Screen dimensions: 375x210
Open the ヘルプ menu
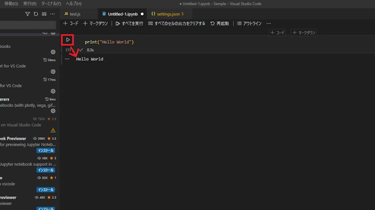[74, 3]
